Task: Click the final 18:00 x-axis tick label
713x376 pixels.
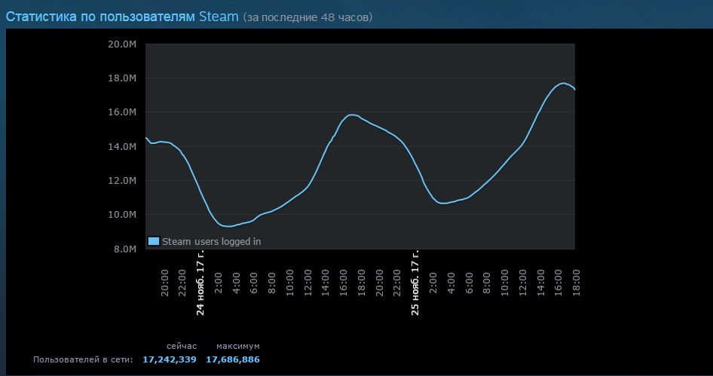Action: 576,283
